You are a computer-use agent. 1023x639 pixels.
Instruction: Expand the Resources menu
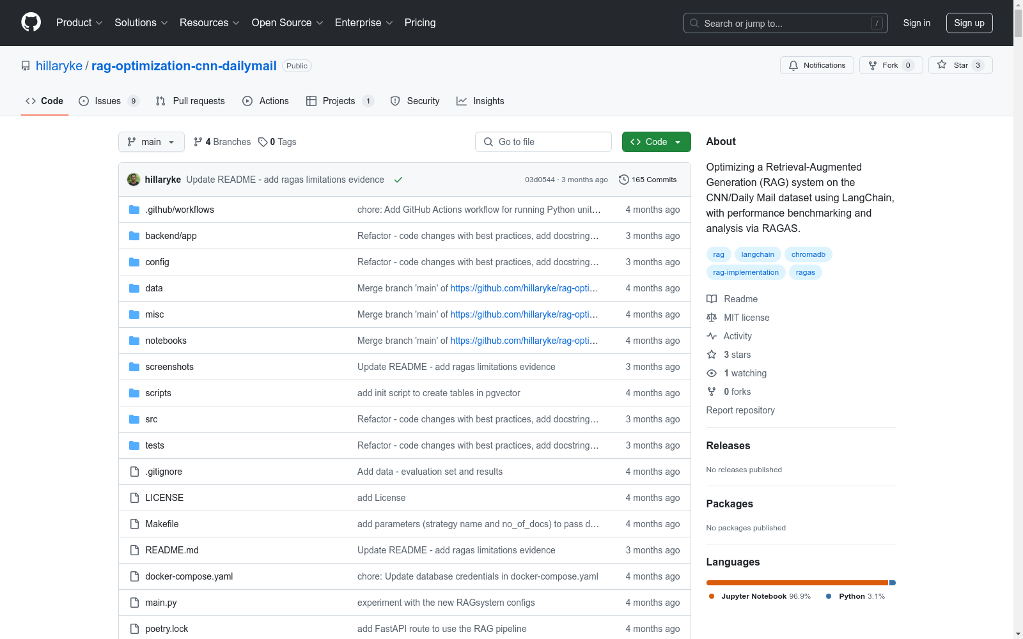[210, 23]
